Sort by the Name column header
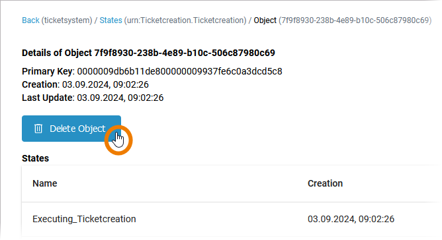The image size is (442, 240). (45, 183)
